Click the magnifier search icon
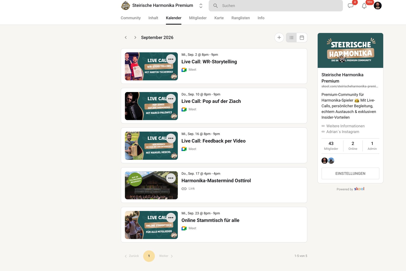406x271 pixels. [215, 6]
